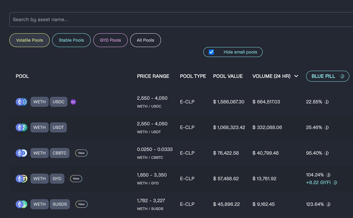Image resolution: width=353 pixels, height=218 pixels.
Task: Click the WETH / SUSDS pair label
Action: [x=150, y=209]
